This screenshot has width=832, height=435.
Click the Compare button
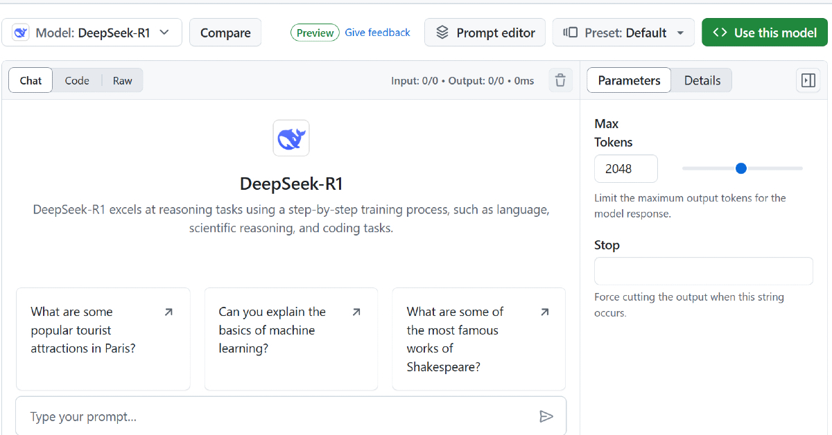pos(225,32)
